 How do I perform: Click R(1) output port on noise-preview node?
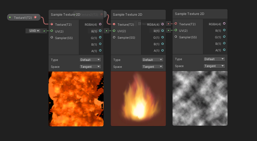[224, 30]
